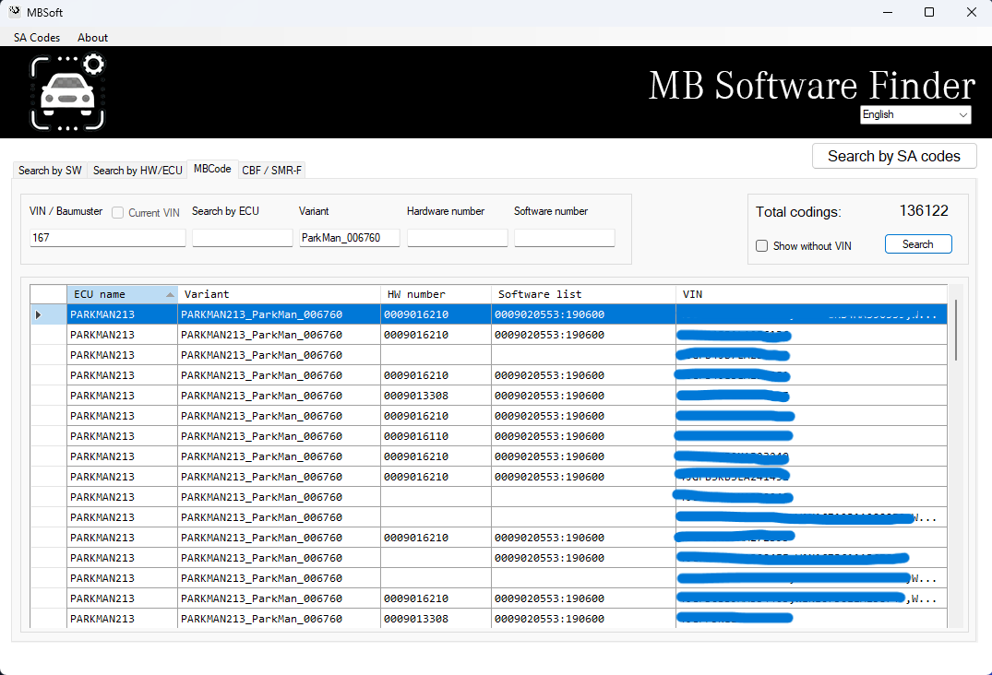Click the ECU name column sort arrow
This screenshot has width=992, height=675.
pos(170,295)
